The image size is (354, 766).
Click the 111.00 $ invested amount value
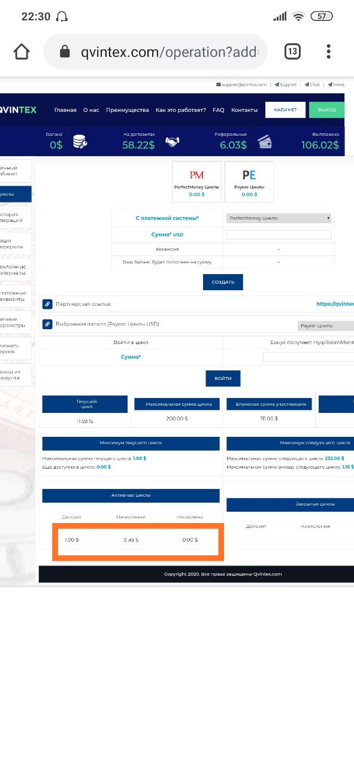[270, 418]
